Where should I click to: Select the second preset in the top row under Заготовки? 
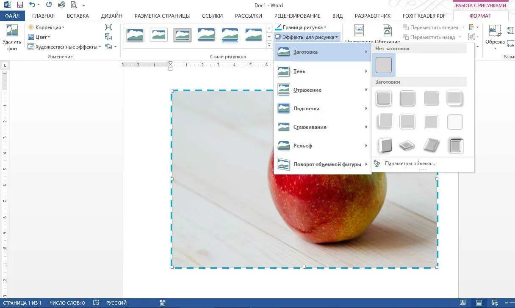[407, 98]
